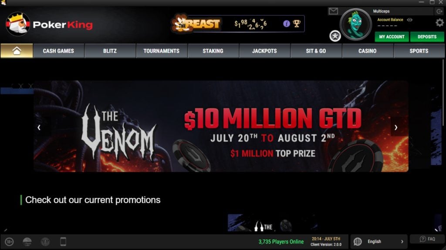Viewport: 446px width, 250px height.
Task: Click the Beast info icon
Action: coord(287,23)
